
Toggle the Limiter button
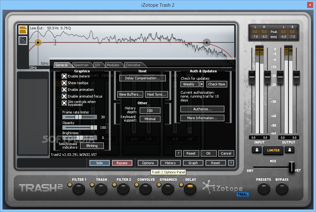pyautogui.click(x=273, y=150)
